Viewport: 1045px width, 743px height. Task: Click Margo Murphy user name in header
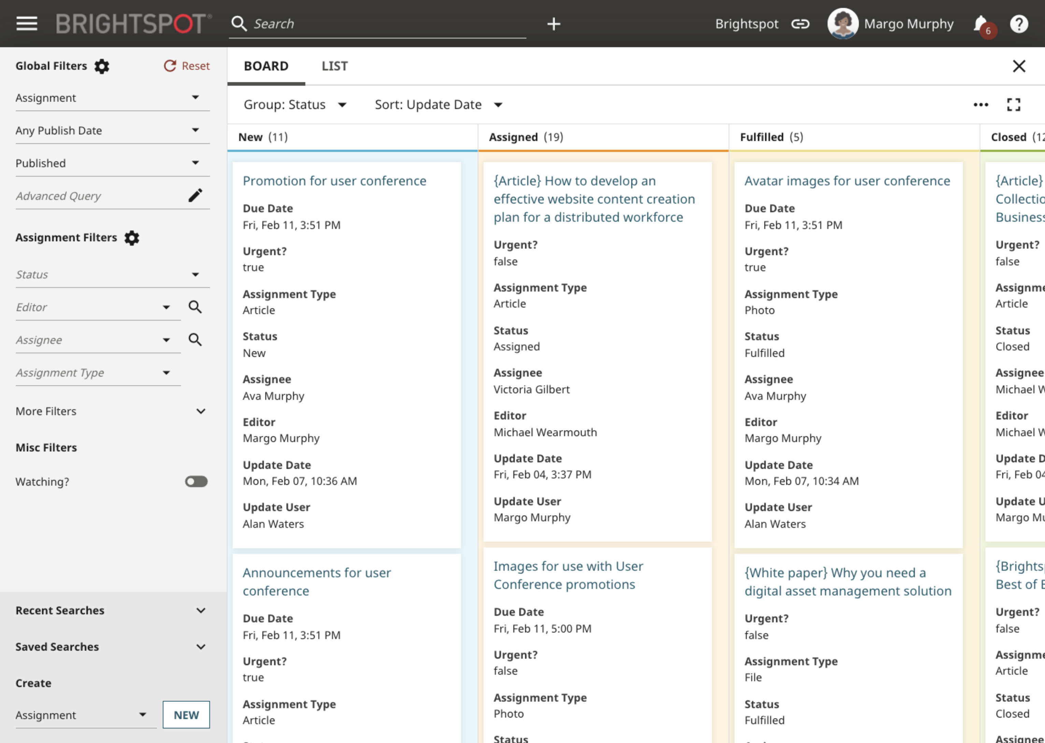908,24
